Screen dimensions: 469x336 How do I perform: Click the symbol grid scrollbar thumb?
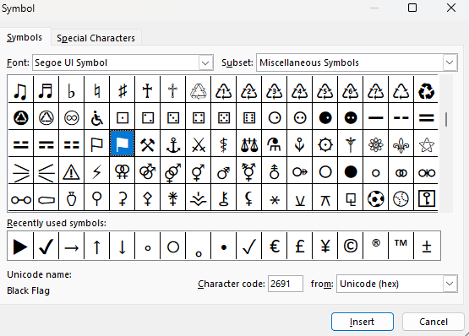point(446,119)
